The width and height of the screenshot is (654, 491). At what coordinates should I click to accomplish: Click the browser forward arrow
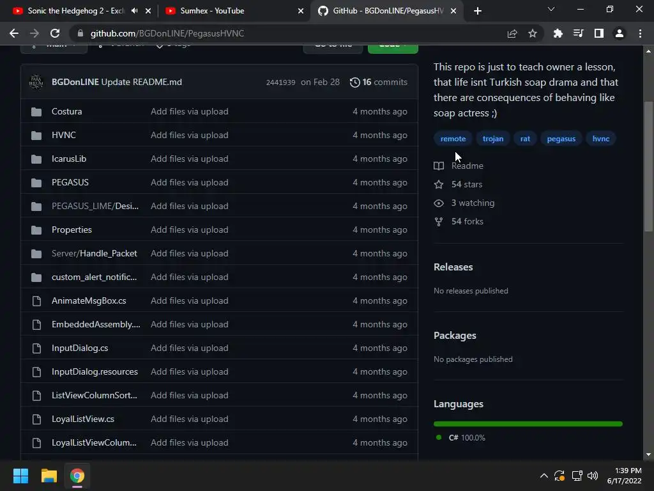(34, 33)
